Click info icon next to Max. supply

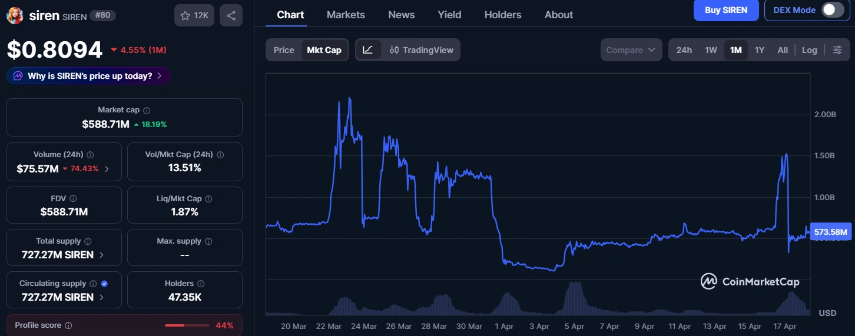pos(208,241)
